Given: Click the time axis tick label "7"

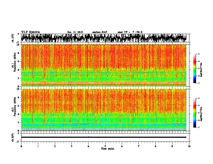Looking at the screenshot, I should pos(139,146).
